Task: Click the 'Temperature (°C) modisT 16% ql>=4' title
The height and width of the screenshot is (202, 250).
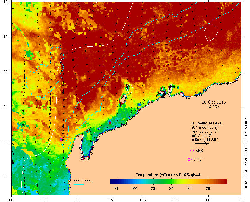Action: click(x=168, y=175)
